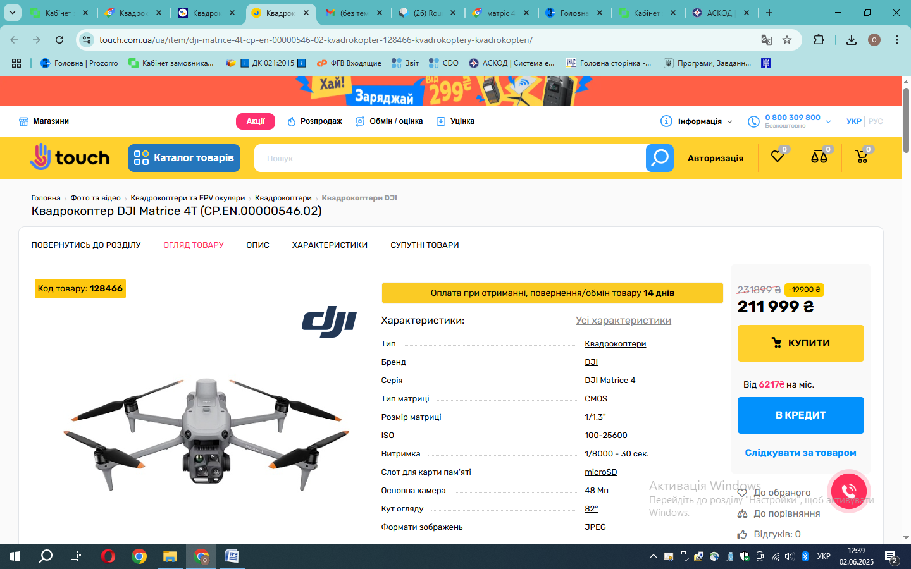
Task: Open the Chrome three-dot menu
Action: coord(897,40)
